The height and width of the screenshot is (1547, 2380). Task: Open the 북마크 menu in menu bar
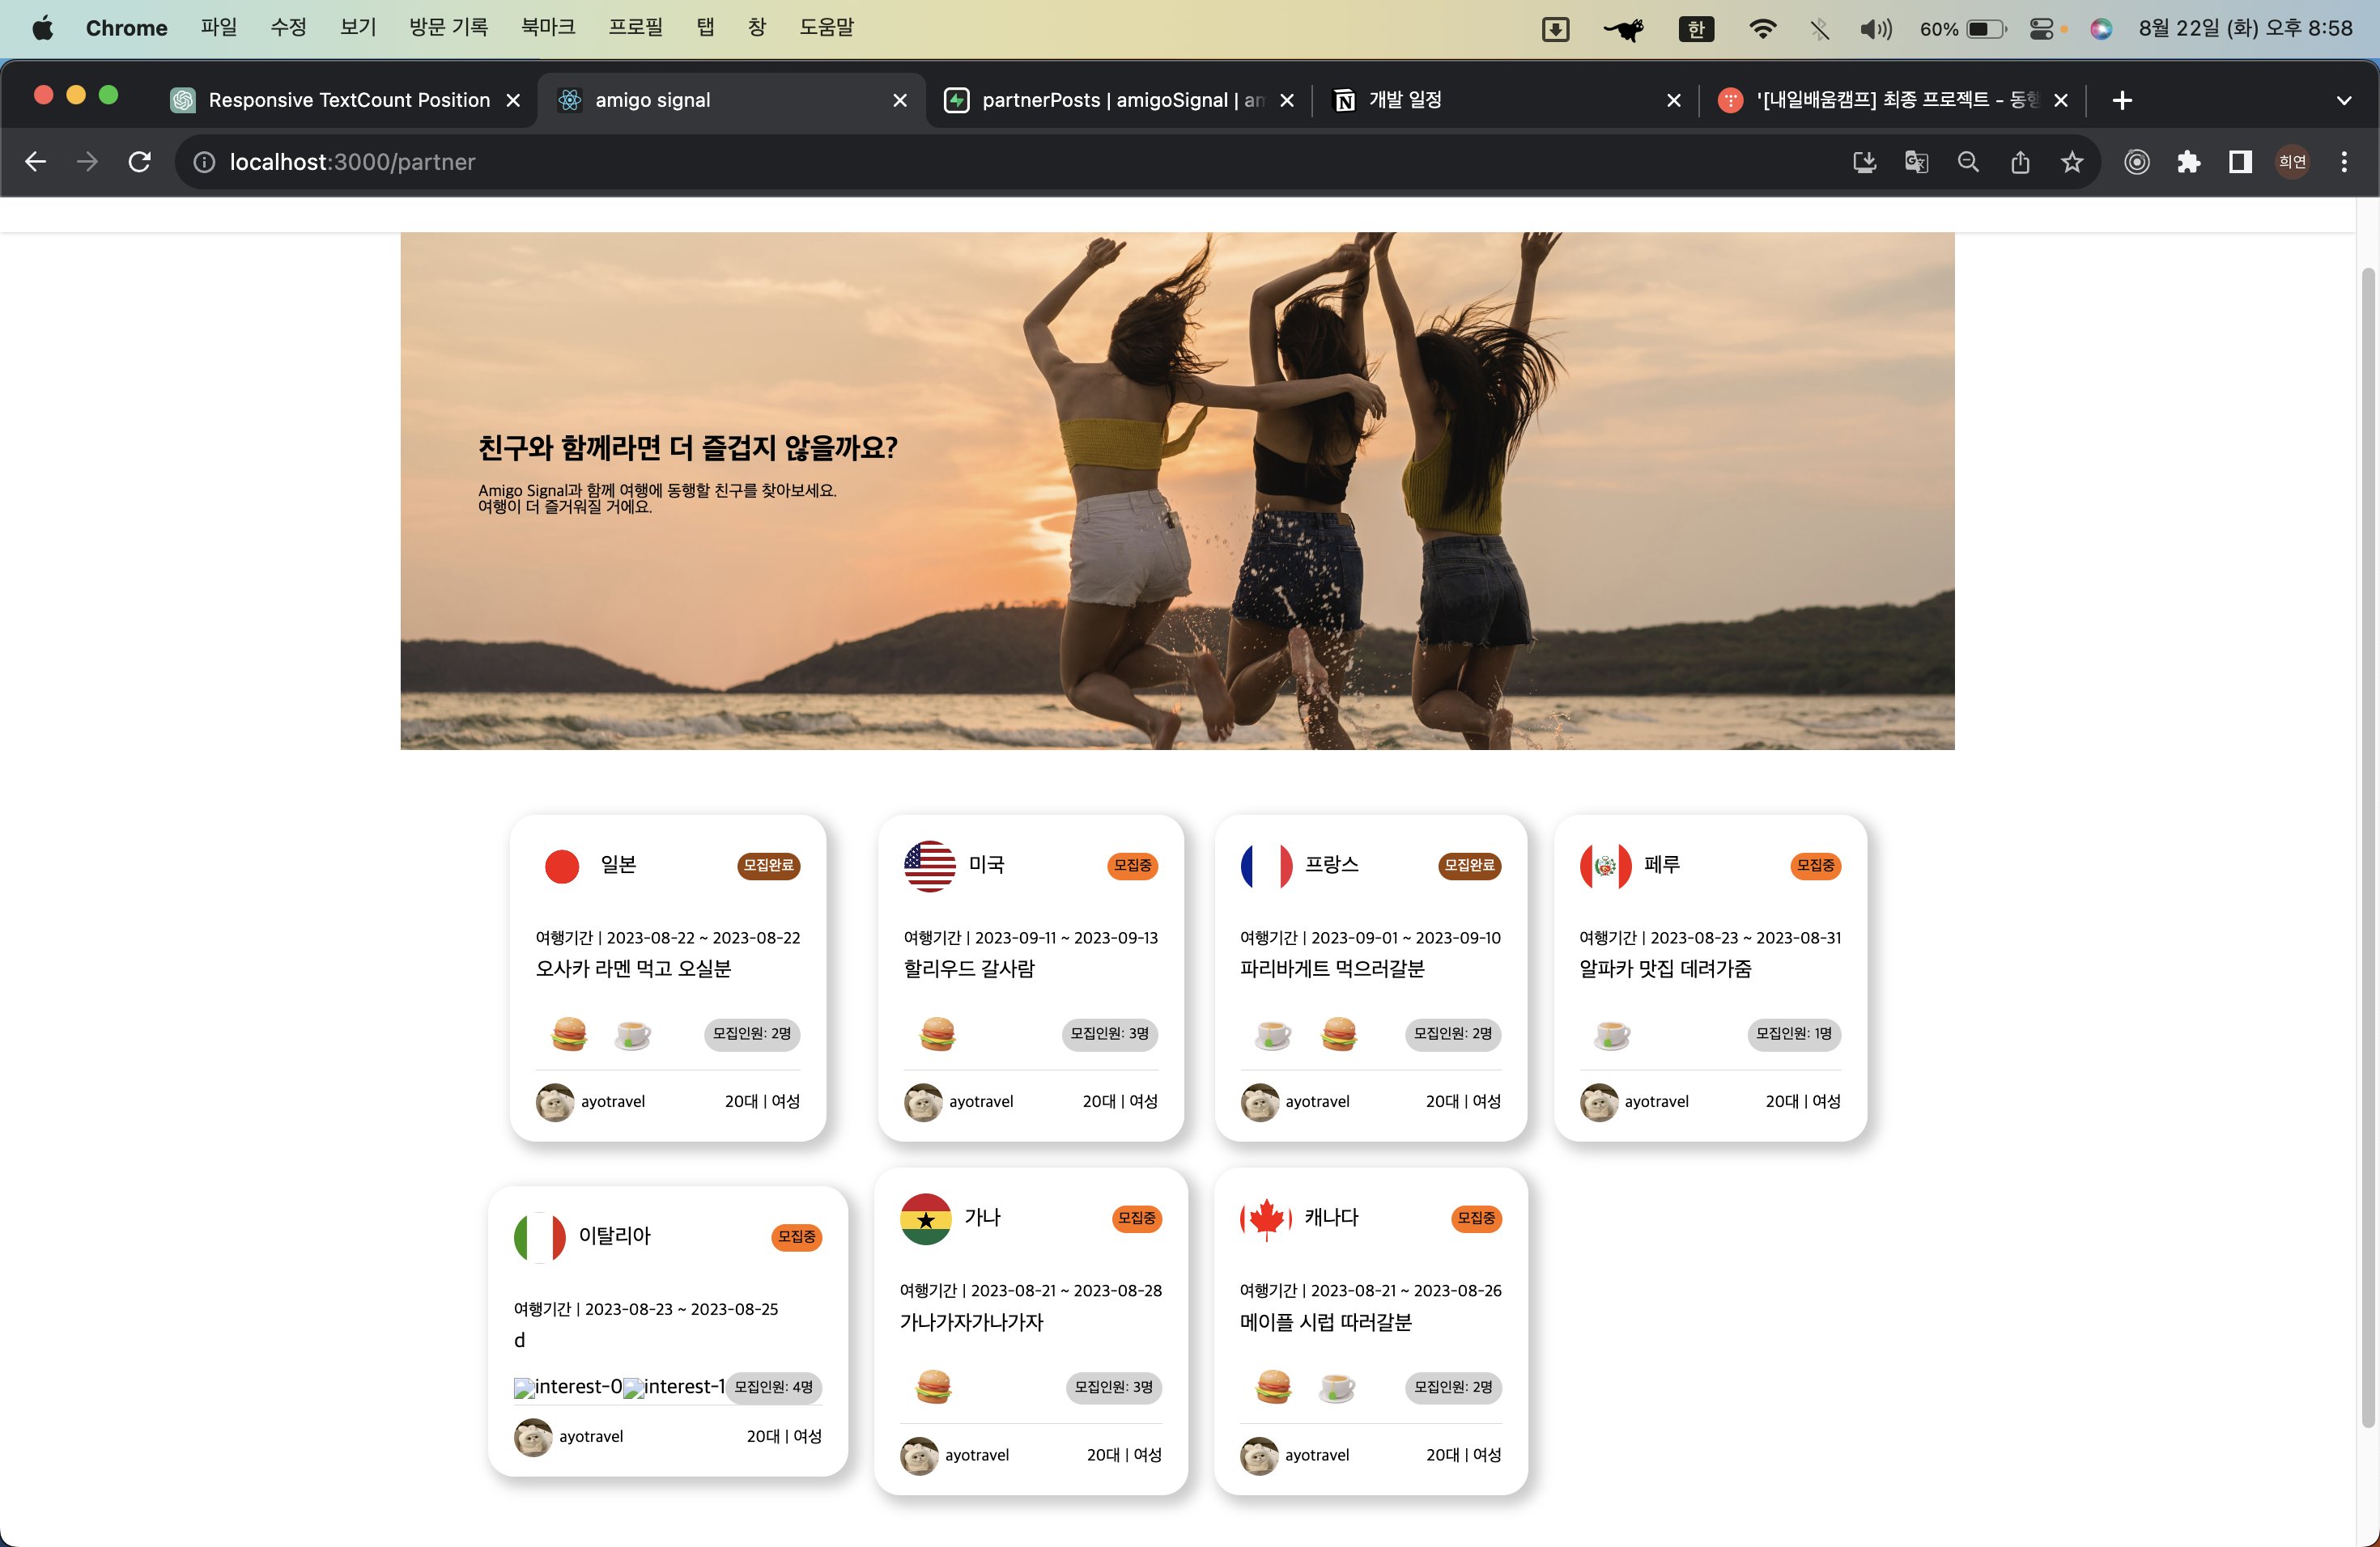click(548, 28)
